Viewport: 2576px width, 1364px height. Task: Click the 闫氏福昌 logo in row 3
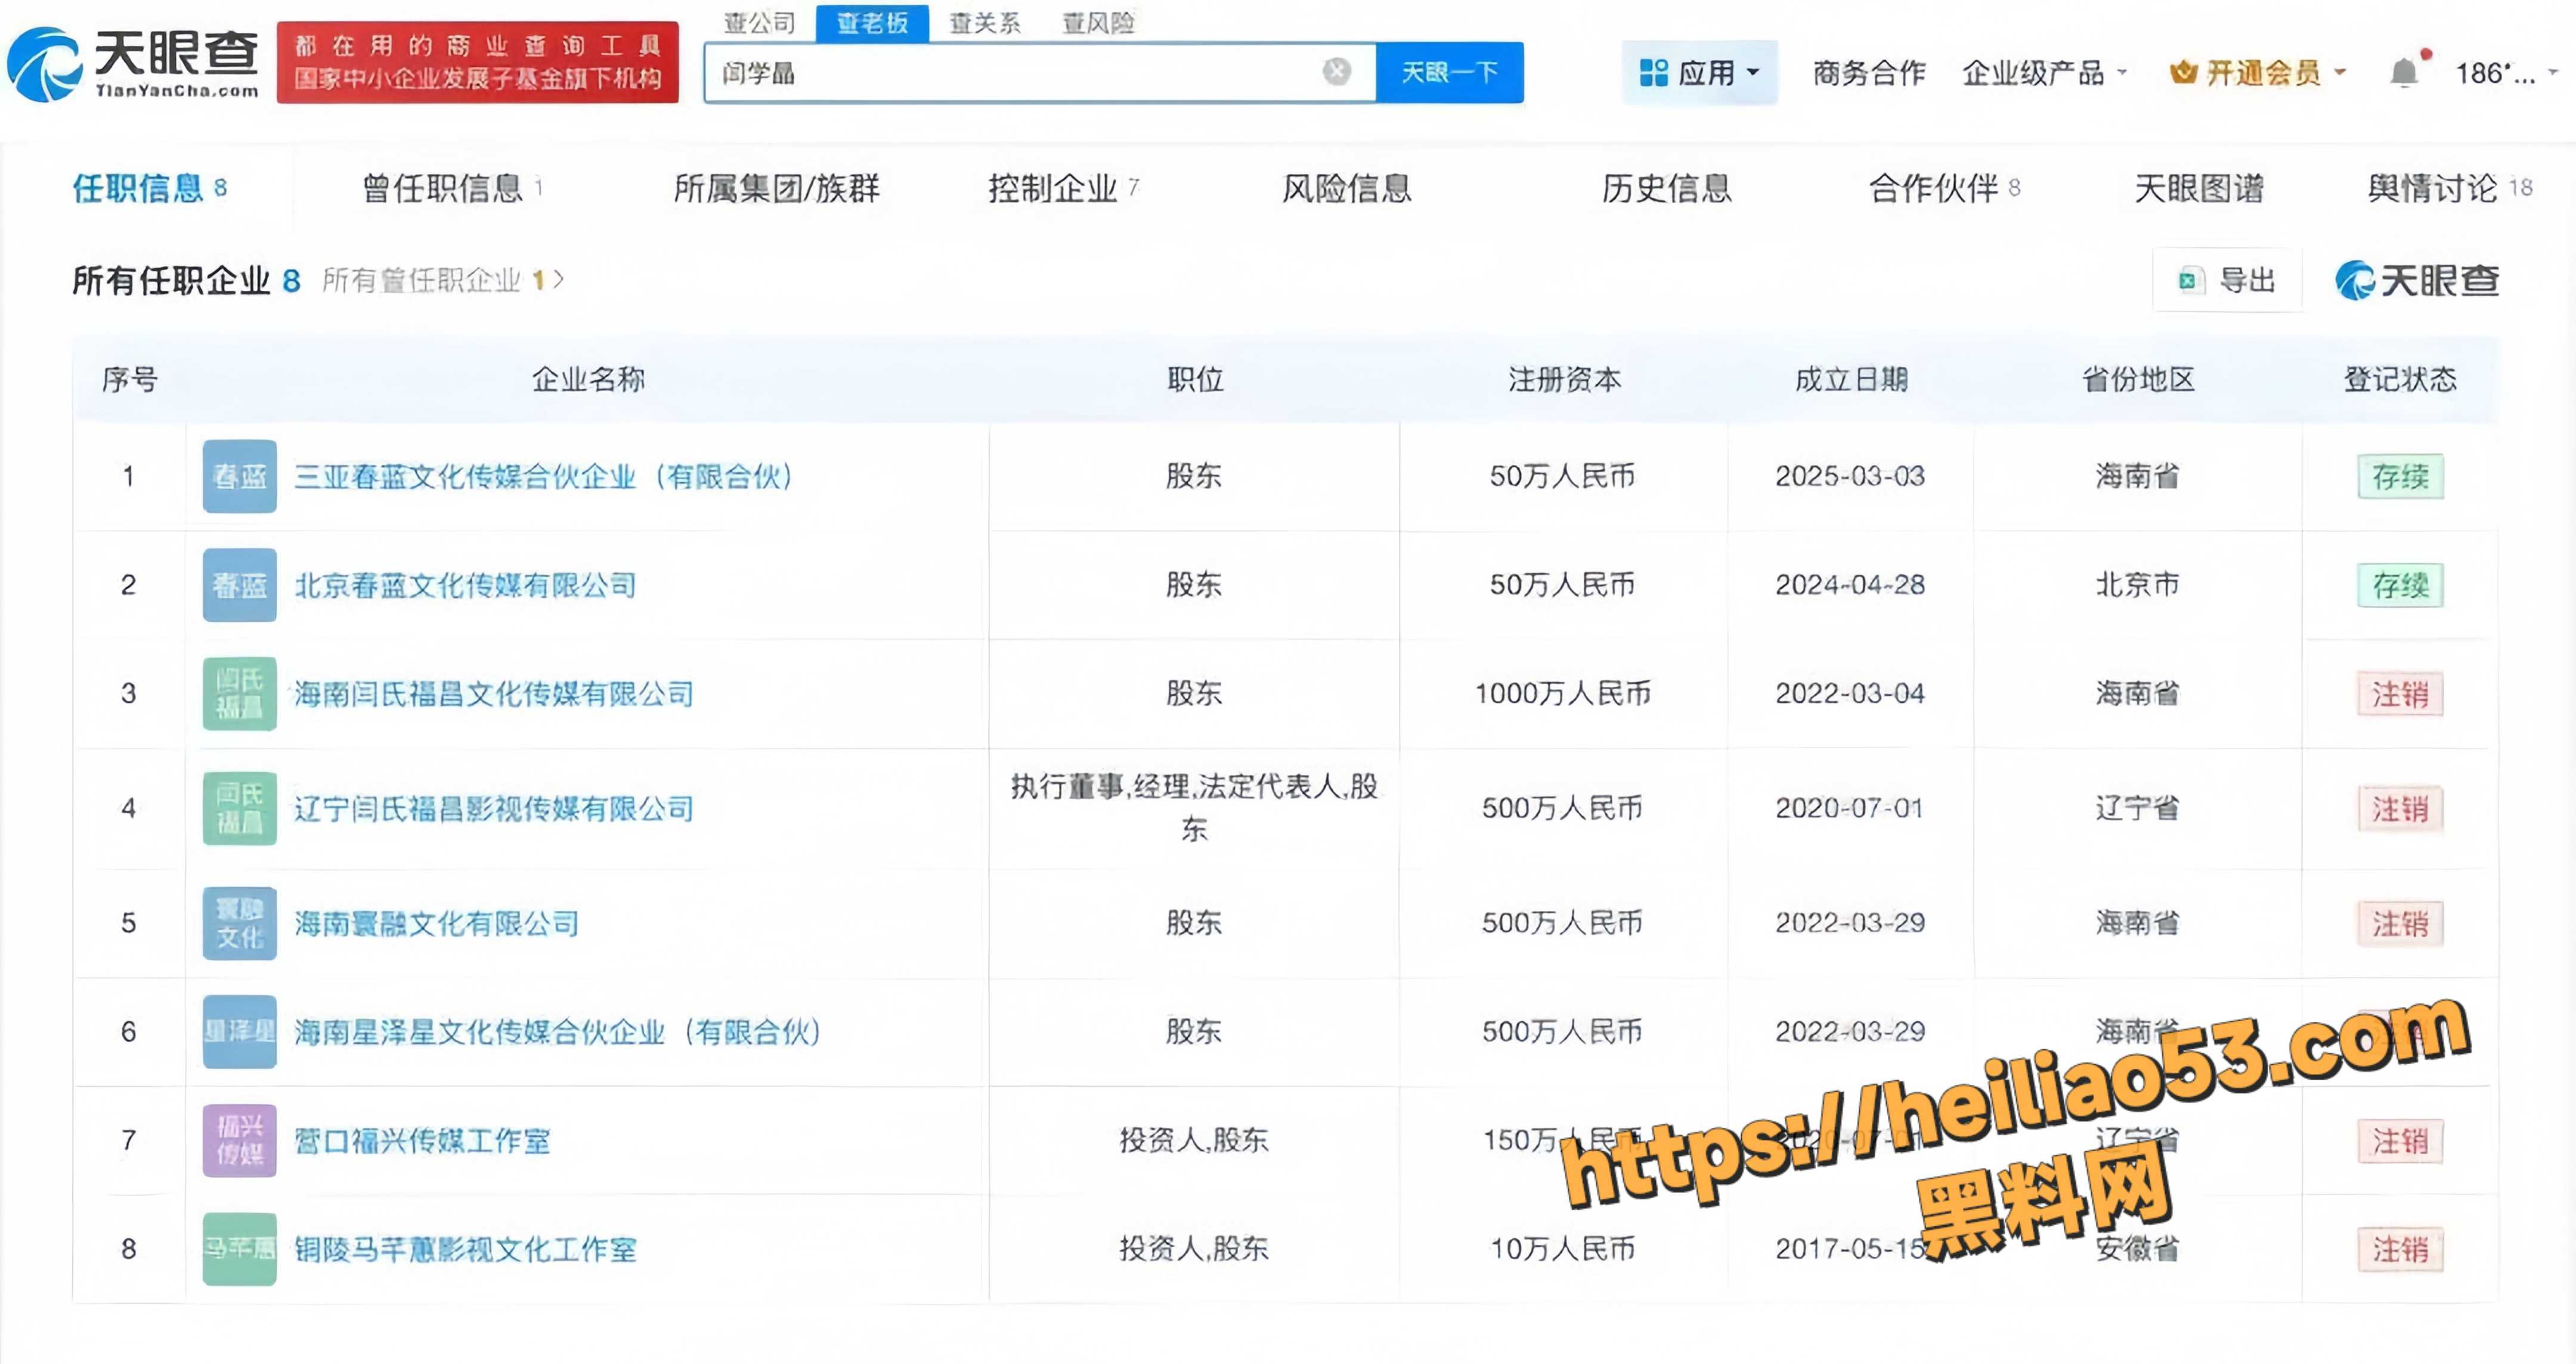(x=239, y=693)
